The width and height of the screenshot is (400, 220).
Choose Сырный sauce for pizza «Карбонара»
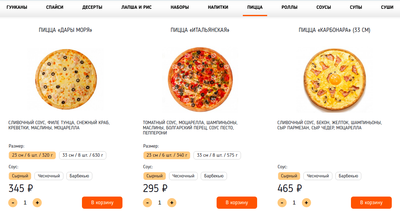[289, 176]
